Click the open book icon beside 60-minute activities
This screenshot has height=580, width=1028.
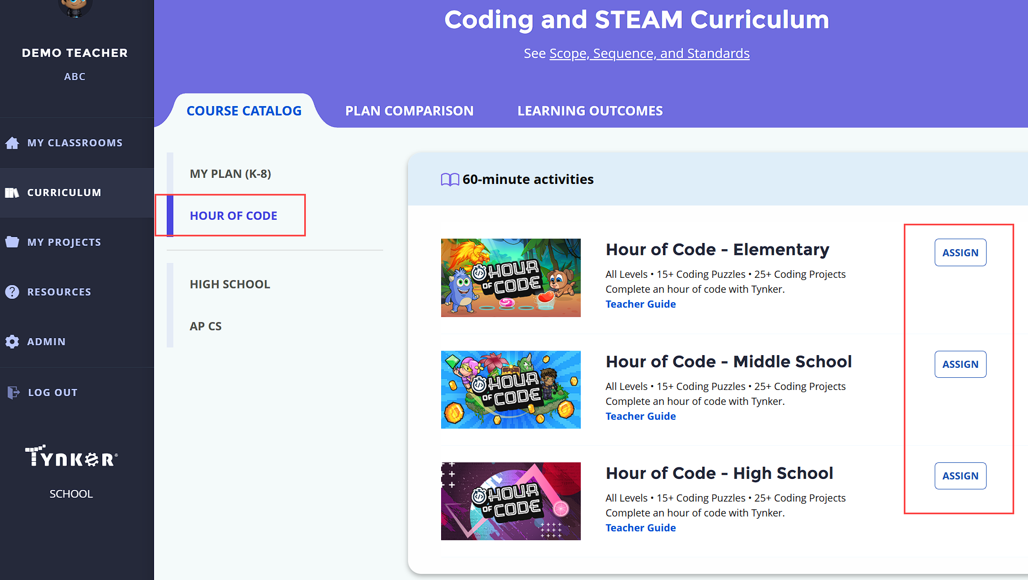[450, 180]
